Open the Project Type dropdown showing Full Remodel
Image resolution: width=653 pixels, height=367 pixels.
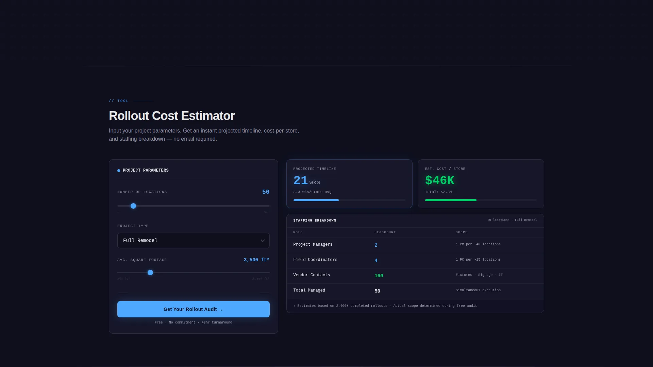193,241
